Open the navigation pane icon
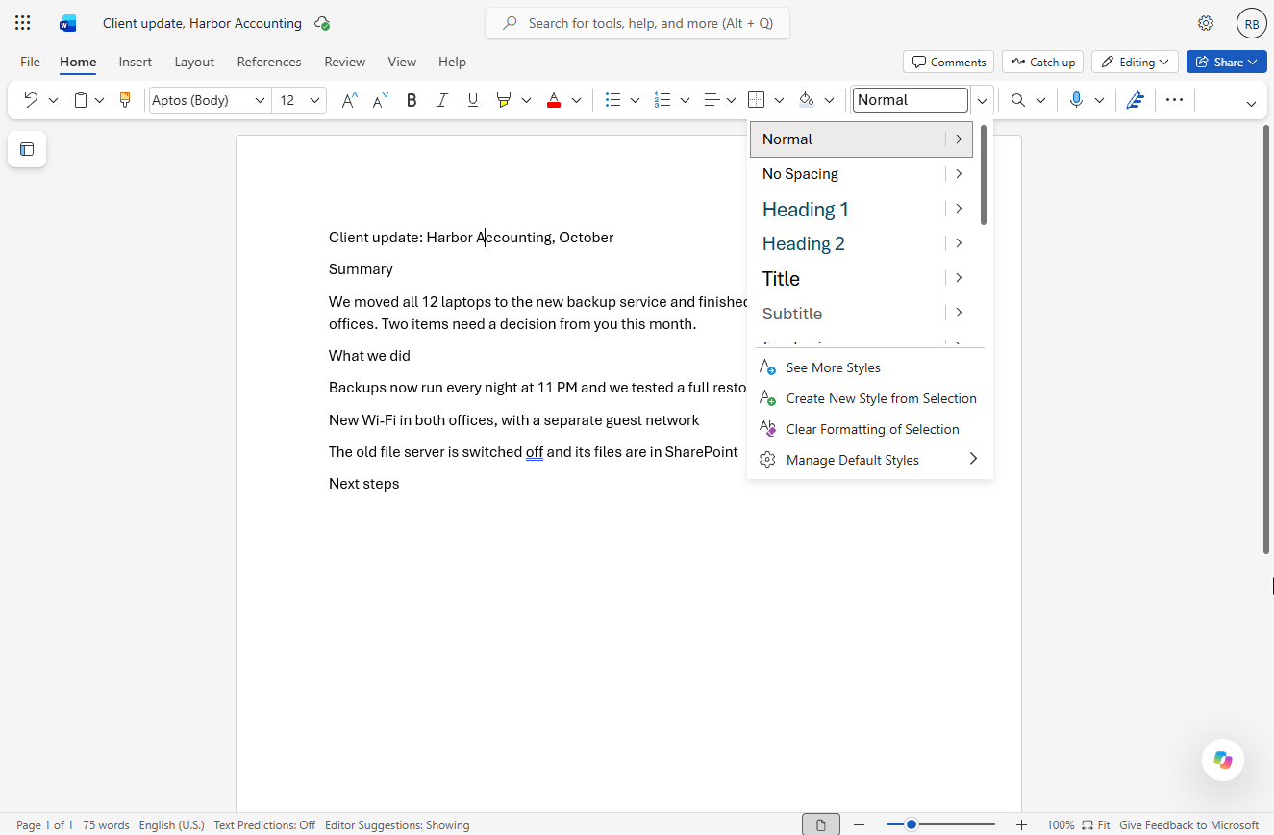1274x835 pixels. click(x=27, y=149)
